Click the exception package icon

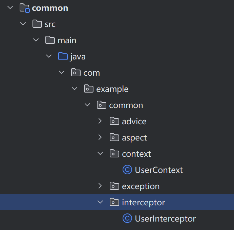point(114,186)
